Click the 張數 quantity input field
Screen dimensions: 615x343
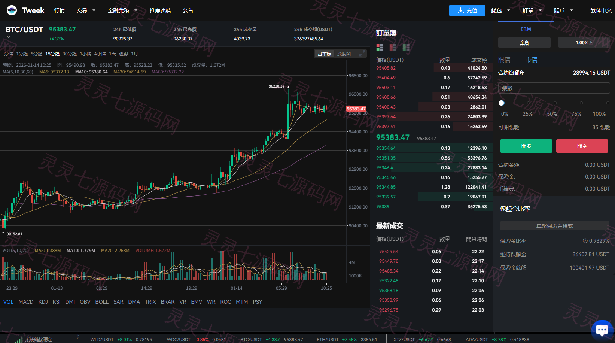[x=554, y=88]
